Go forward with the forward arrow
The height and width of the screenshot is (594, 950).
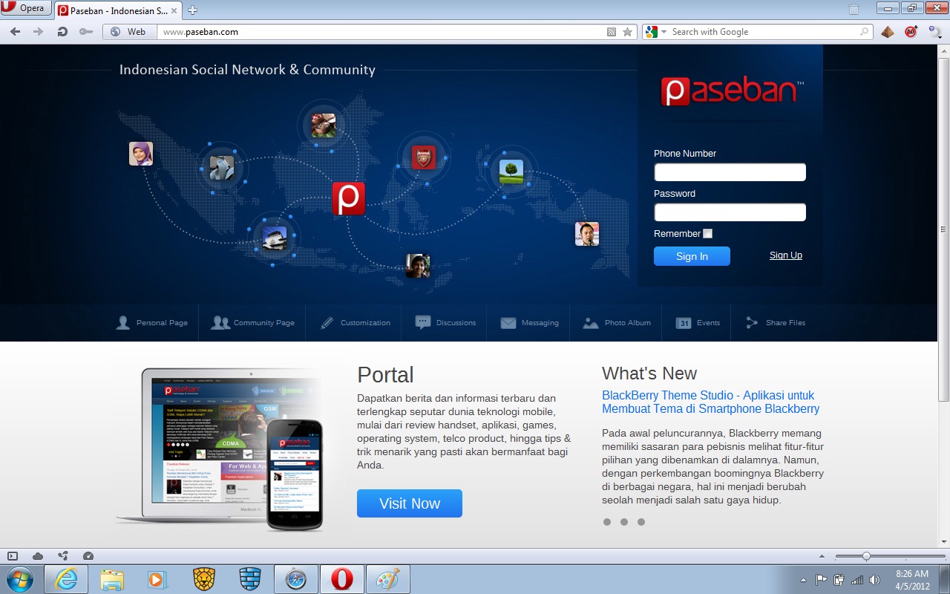pos(38,32)
